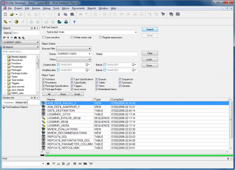The image size is (235, 170).
Task: Click the Commit icon in second toolbar
Action: tap(31, 22)
